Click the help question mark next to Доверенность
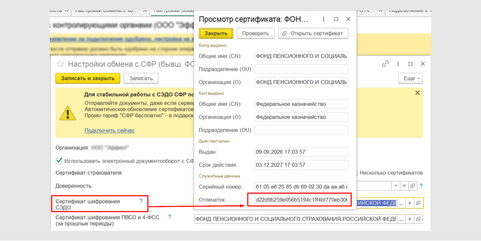Image resolution: width=481 pixels, height=241 pixels. pos(421,186)
